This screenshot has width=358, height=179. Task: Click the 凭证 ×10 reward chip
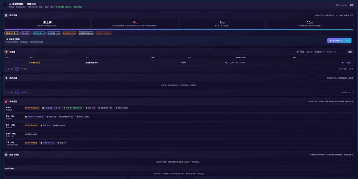click(45, 125)
